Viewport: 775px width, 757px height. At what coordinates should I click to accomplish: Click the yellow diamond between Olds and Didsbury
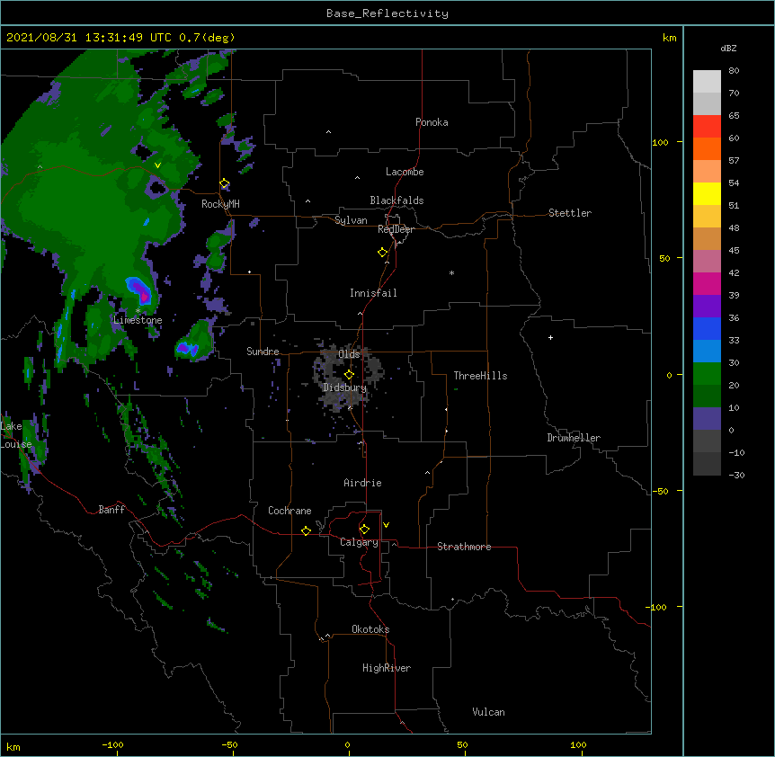349,375
